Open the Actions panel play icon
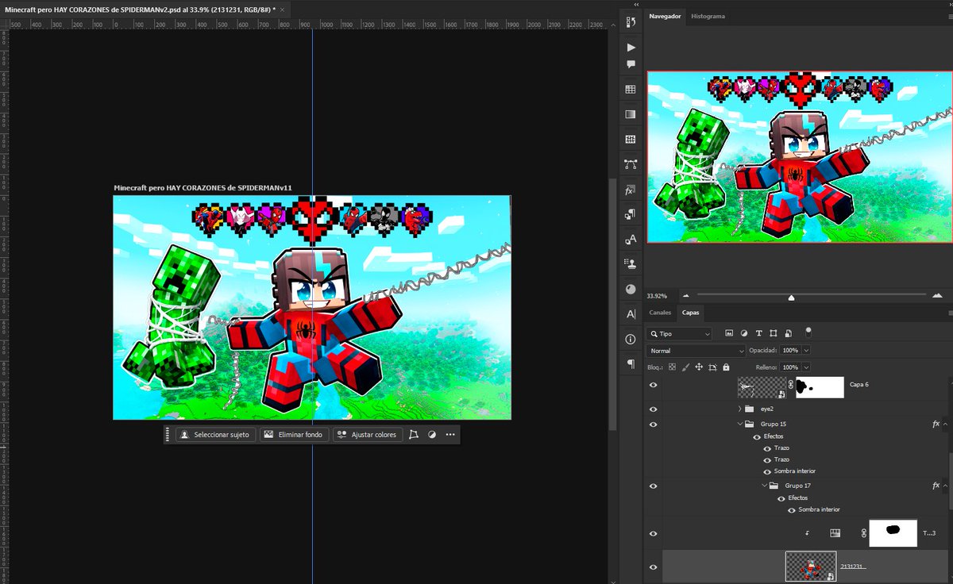 (x=631, y=48)
